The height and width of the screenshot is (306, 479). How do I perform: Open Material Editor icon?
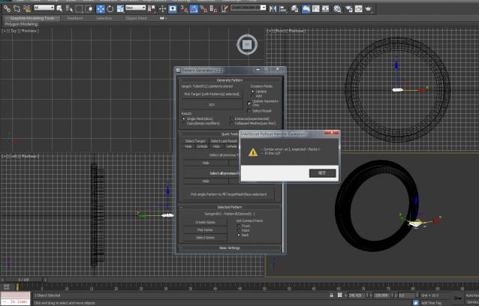[x=337, y=9]
